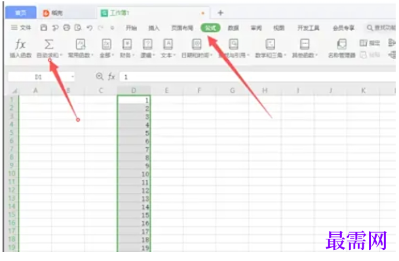Expand the 全部 functions dropdown arrow
Viewport: 399px width, 261px height.
[113, 55]
